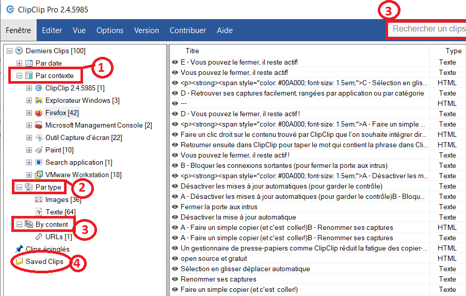
Task: Open the Options menu
Action: 110,30
